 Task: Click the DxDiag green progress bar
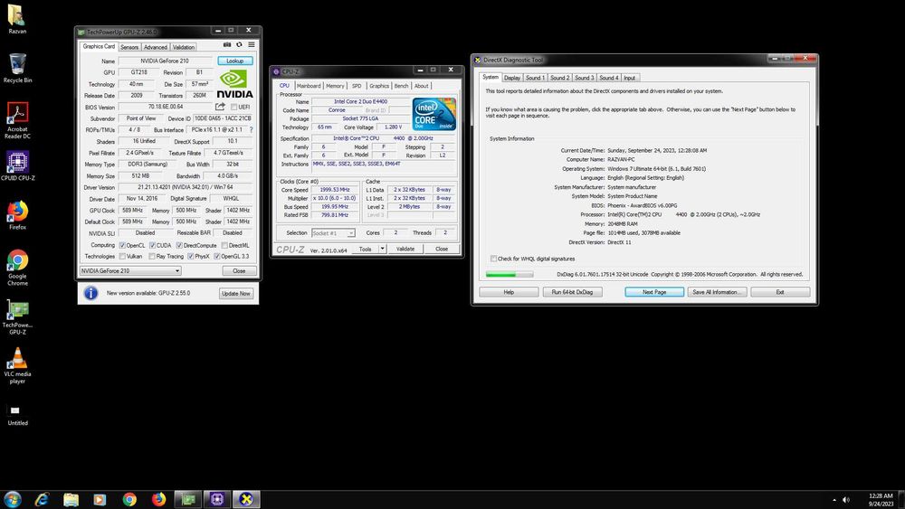510,274
